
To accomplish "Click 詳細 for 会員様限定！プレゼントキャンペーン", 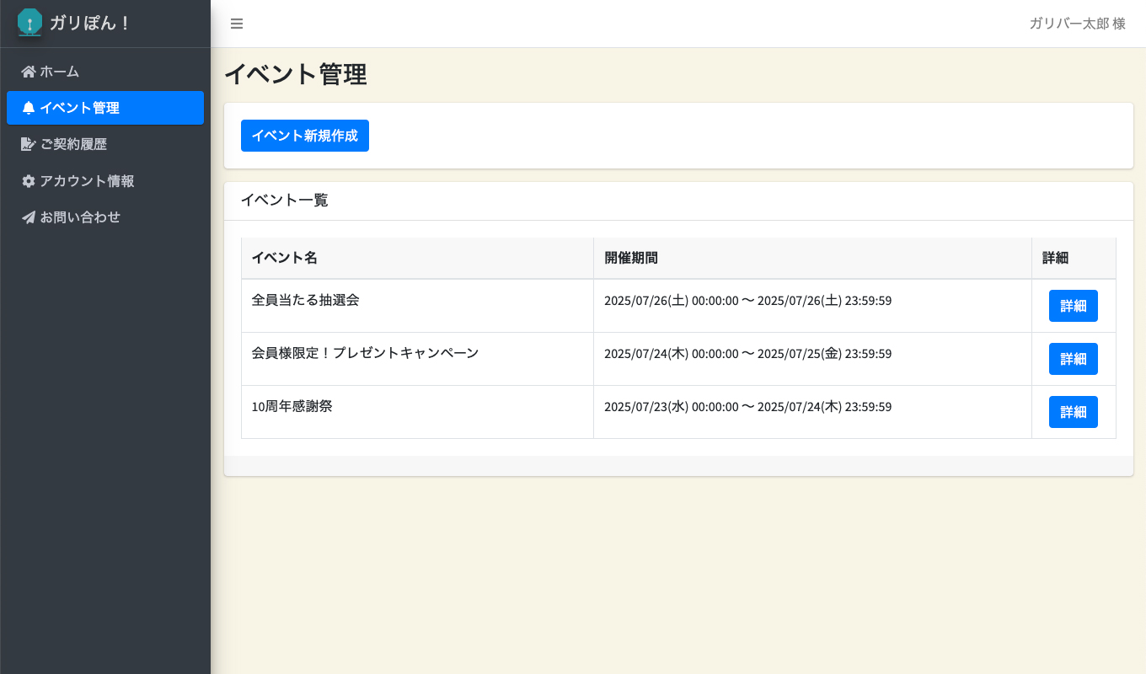I will coord(1073,358).
